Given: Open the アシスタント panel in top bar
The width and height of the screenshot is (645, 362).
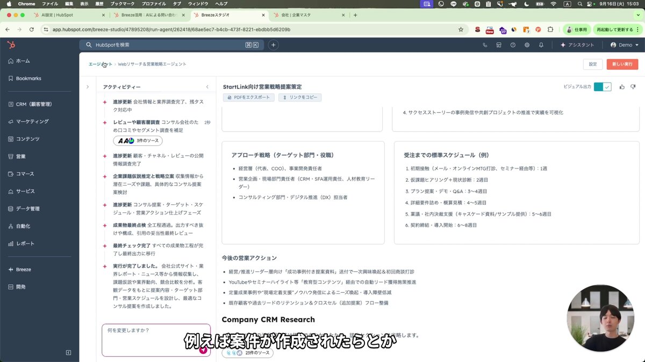Looking at the screenshot, I should pos(578,45).
